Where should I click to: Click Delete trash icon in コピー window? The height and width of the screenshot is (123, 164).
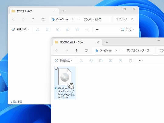pos(130,60)
